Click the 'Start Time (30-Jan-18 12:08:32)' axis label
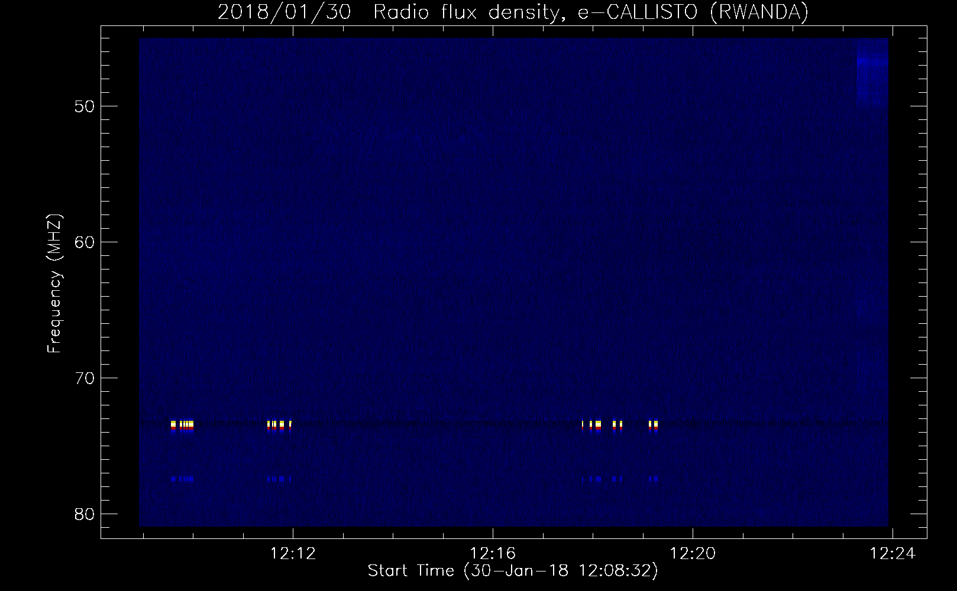Image resolution: width=957 pixels, height=591 pixels. pyautogui.click(x=513, y=571)
